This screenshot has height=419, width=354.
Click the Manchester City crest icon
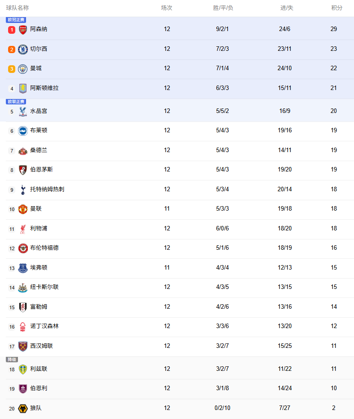pos(23,69)
